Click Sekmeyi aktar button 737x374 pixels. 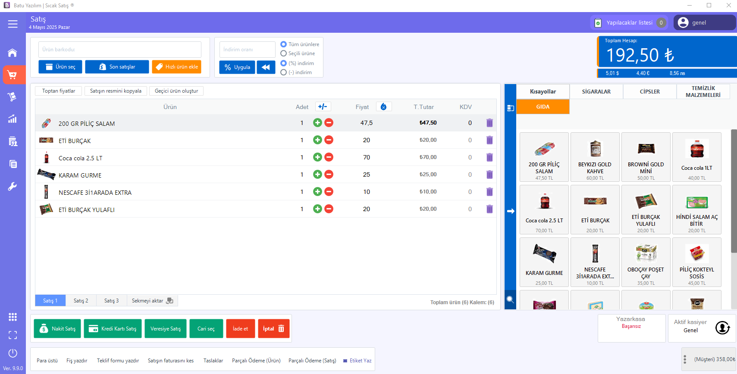click(x=152, y=301)
